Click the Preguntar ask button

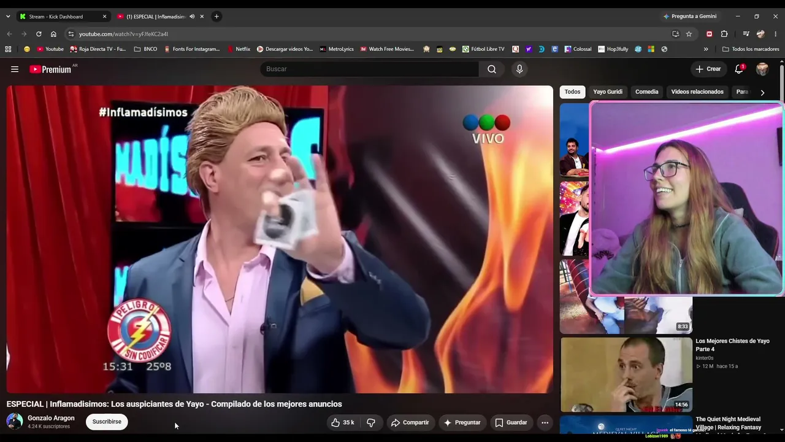click(x=462, y=422)
